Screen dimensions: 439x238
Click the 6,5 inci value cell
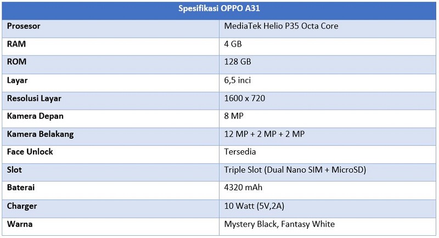tap(237, 80)
